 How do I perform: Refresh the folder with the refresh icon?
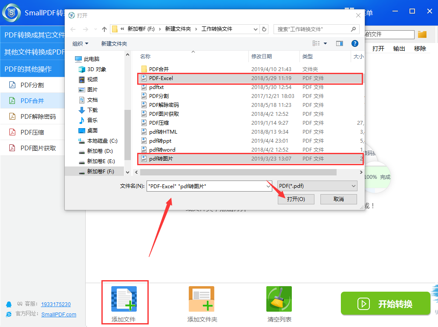tap(264, 29)
